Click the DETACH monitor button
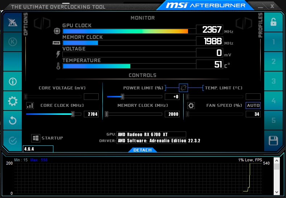The image size is (286, 198). [142, 150]
